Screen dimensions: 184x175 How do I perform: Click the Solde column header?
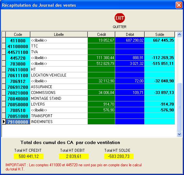tap(159, 35)
